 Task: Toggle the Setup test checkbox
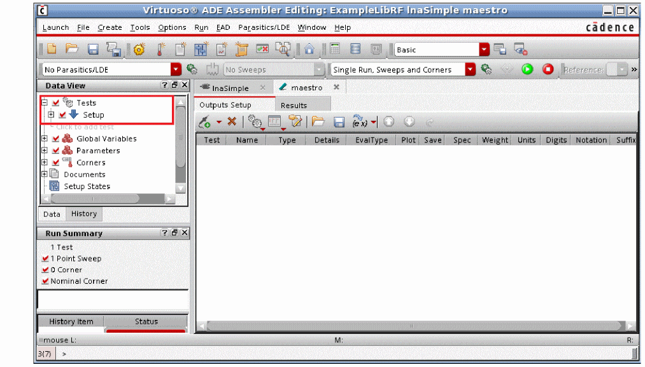click(62, 114)
